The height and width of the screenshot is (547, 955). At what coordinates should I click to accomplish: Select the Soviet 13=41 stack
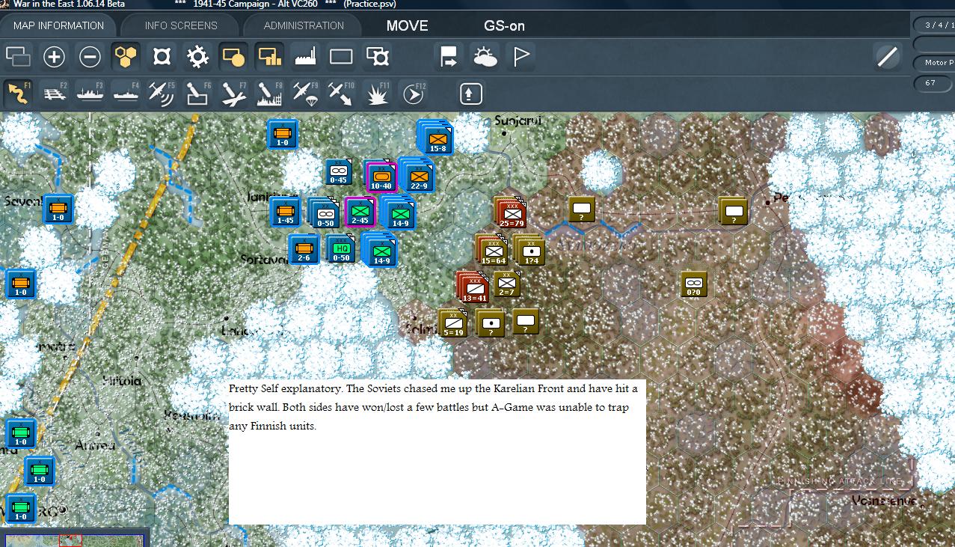point(474,287)
